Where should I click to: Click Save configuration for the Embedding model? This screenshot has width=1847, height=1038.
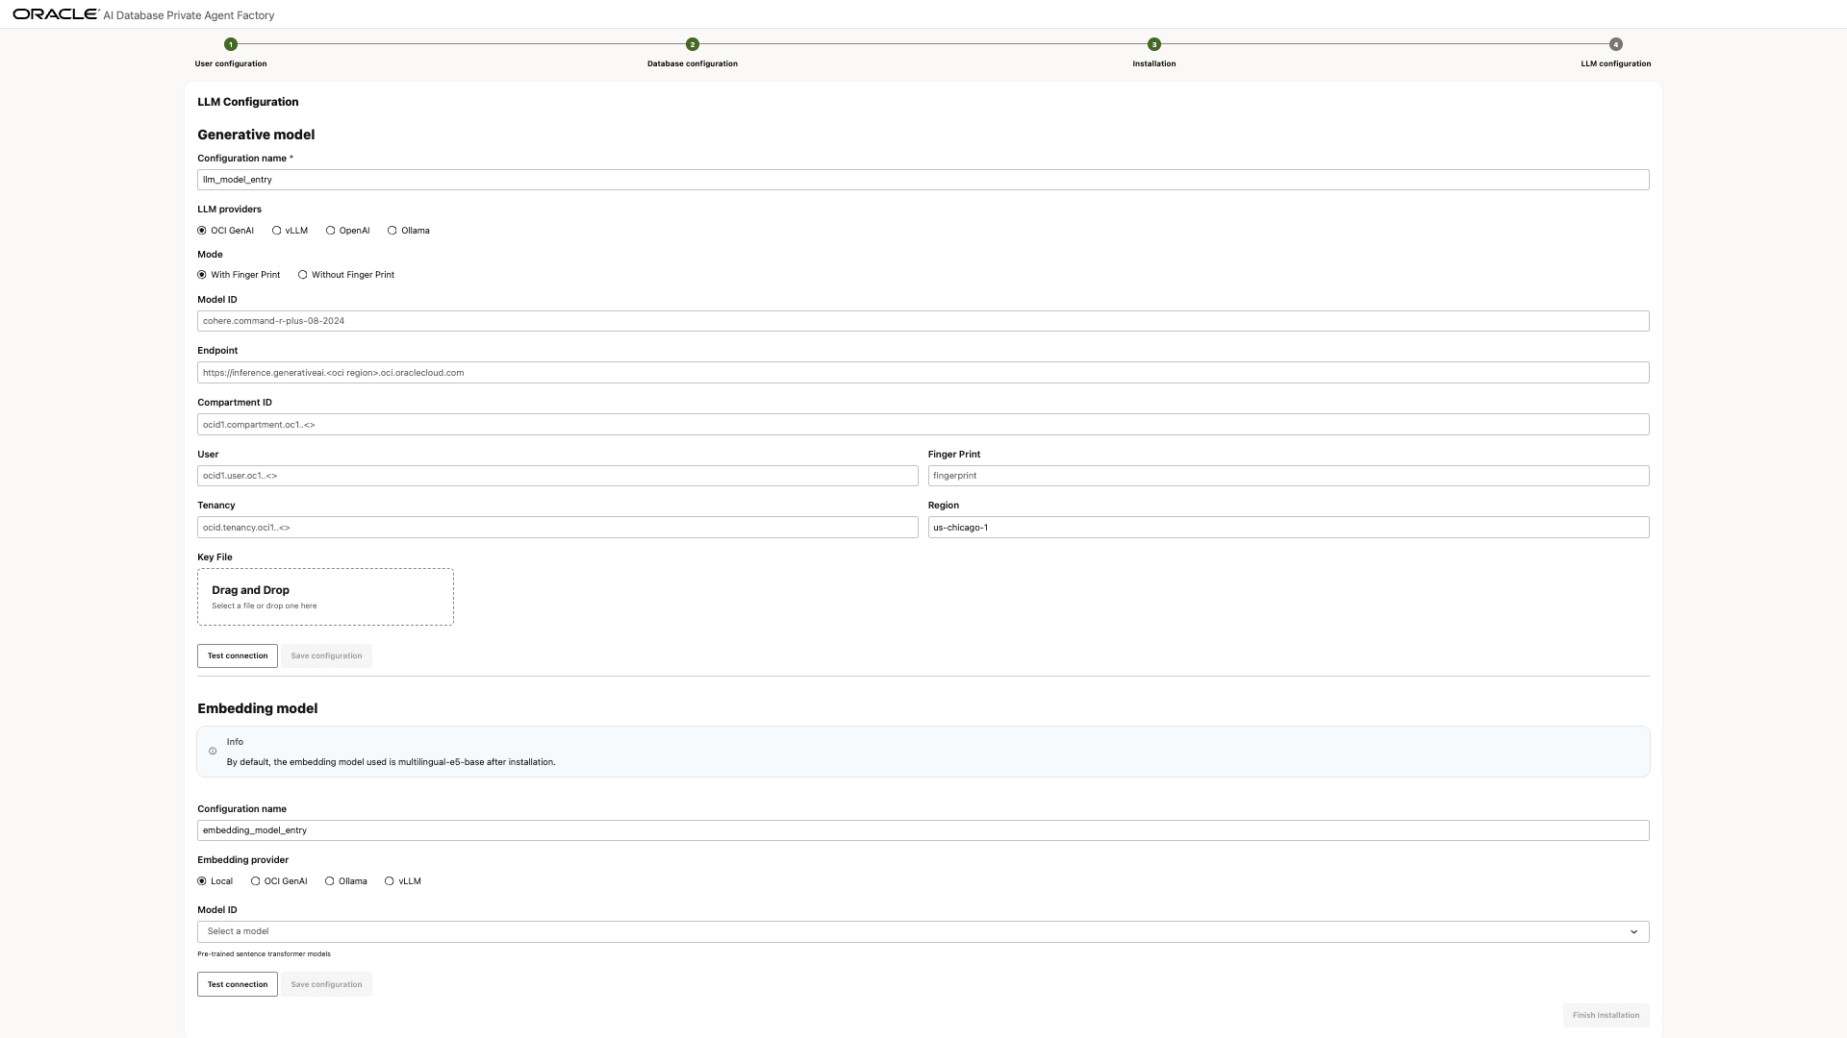click(326, 984)
